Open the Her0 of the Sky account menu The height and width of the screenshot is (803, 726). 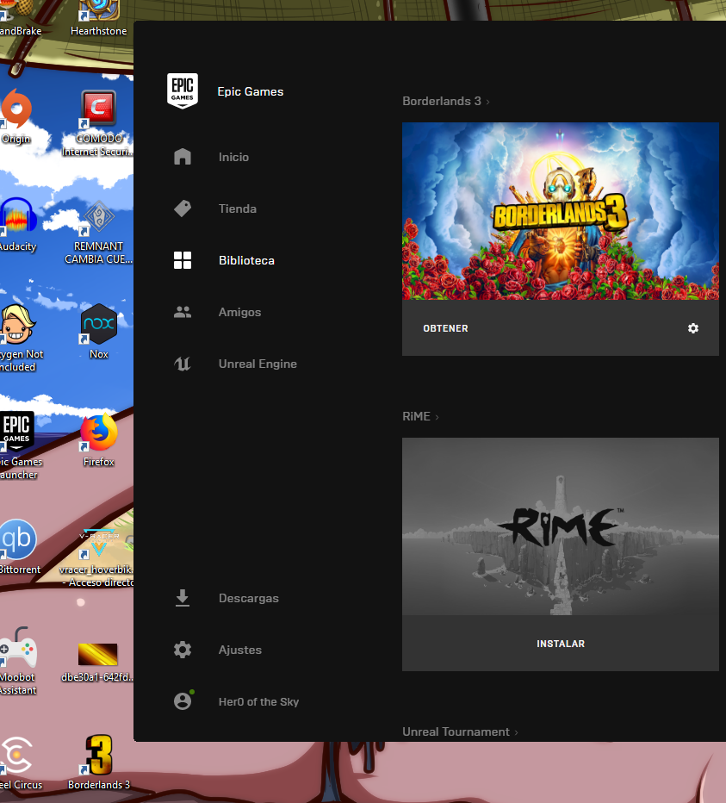[258, 701]
